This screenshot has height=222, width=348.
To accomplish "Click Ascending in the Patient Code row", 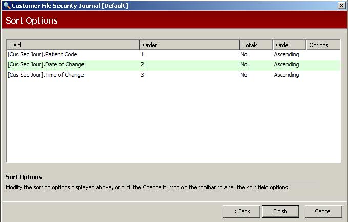I will pyautogui.click(x=286, y=55).
